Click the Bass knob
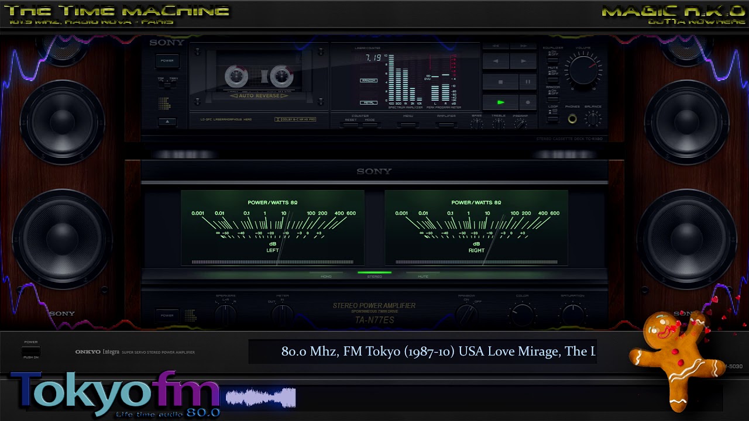Viewport: 749px width, 421px height. (477, 123)
